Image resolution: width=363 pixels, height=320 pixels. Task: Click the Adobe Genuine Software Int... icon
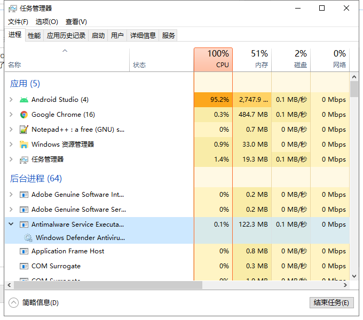coord(24,195)
